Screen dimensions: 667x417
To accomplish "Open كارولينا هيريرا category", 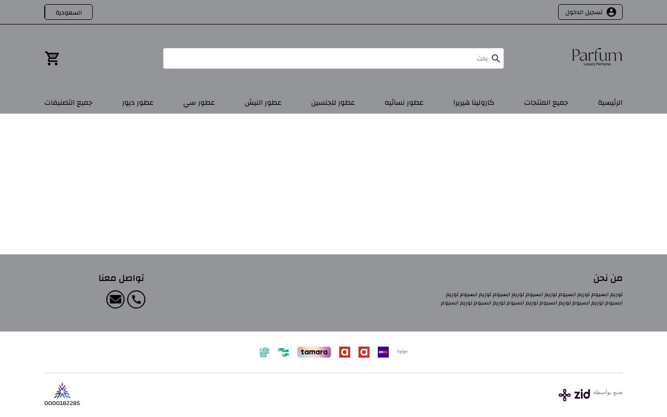I will click(474, 102).
